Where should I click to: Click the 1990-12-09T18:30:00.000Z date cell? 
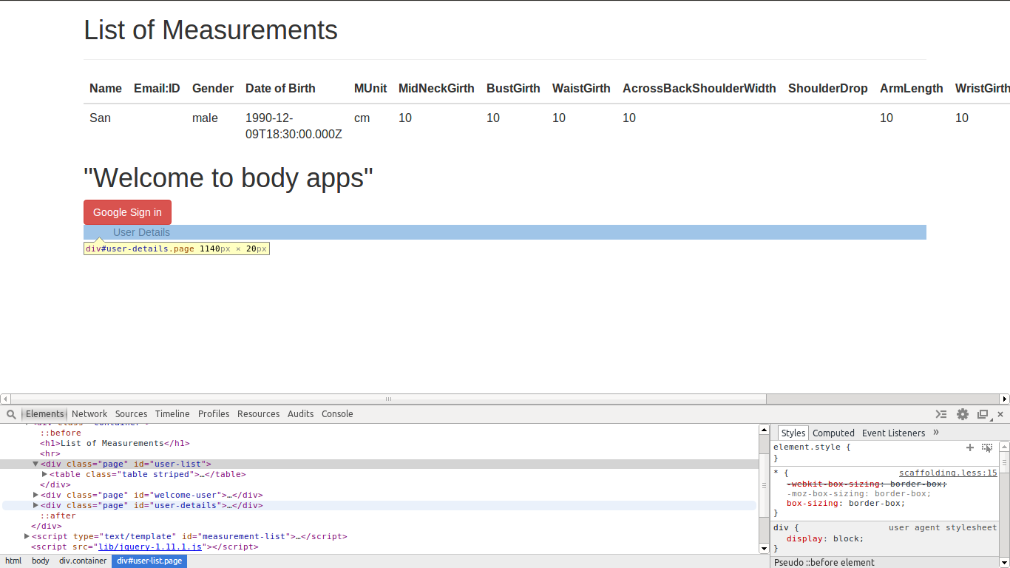click(x=294, y=126)
